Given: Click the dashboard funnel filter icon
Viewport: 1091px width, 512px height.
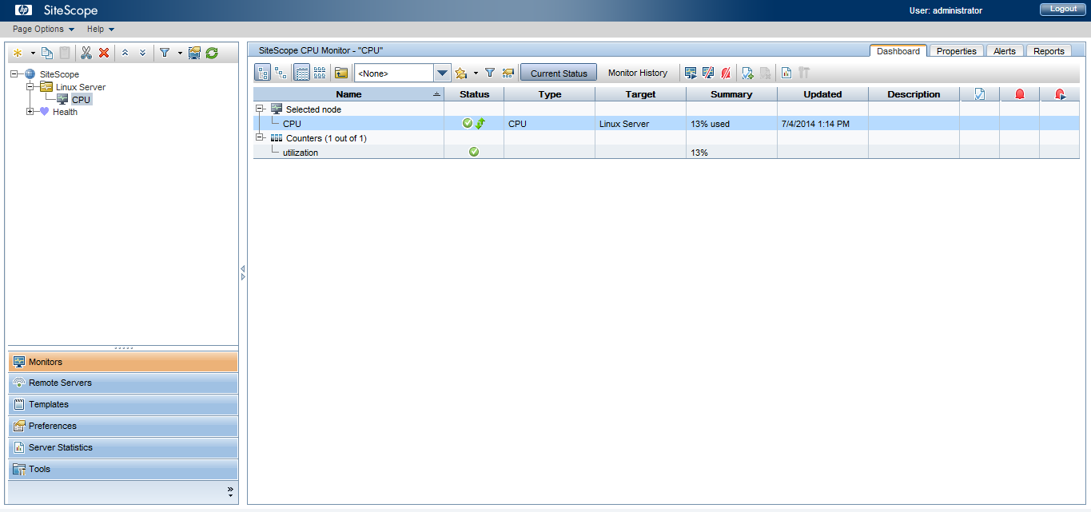Looking at the screenshot, I should coord(490,73).
